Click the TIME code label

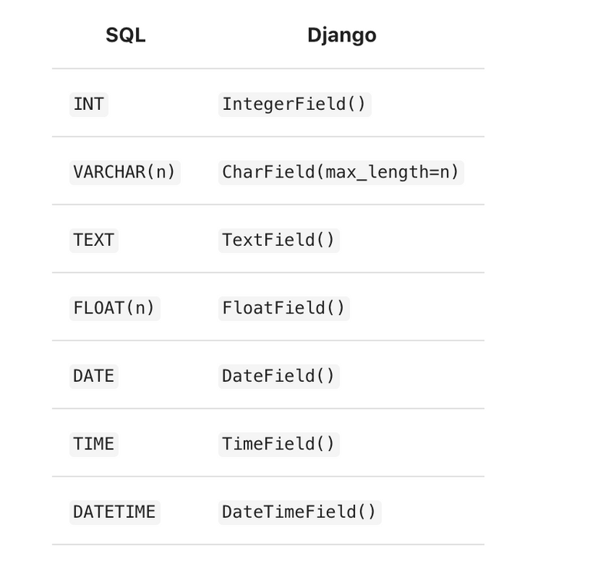(94, 444)
